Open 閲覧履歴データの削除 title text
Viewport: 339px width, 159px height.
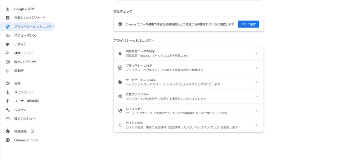click(140, 51)
